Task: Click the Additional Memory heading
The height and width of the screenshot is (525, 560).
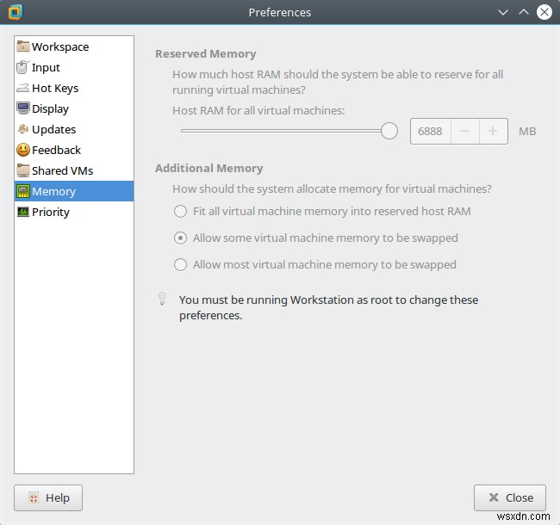Action: [x=209, y=169]
